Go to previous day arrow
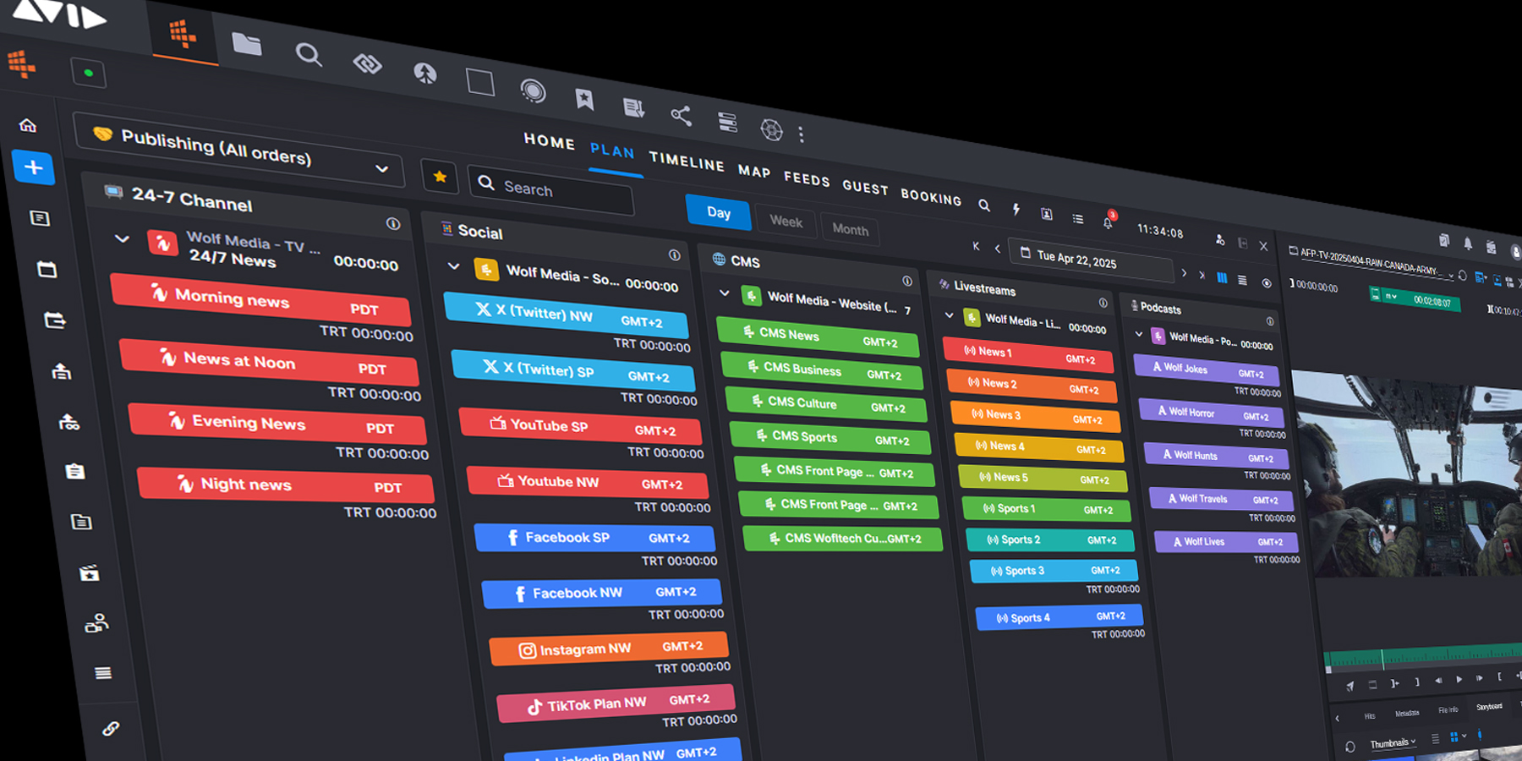The width and height of the screenshot is (1522, 761). [998, 249]
